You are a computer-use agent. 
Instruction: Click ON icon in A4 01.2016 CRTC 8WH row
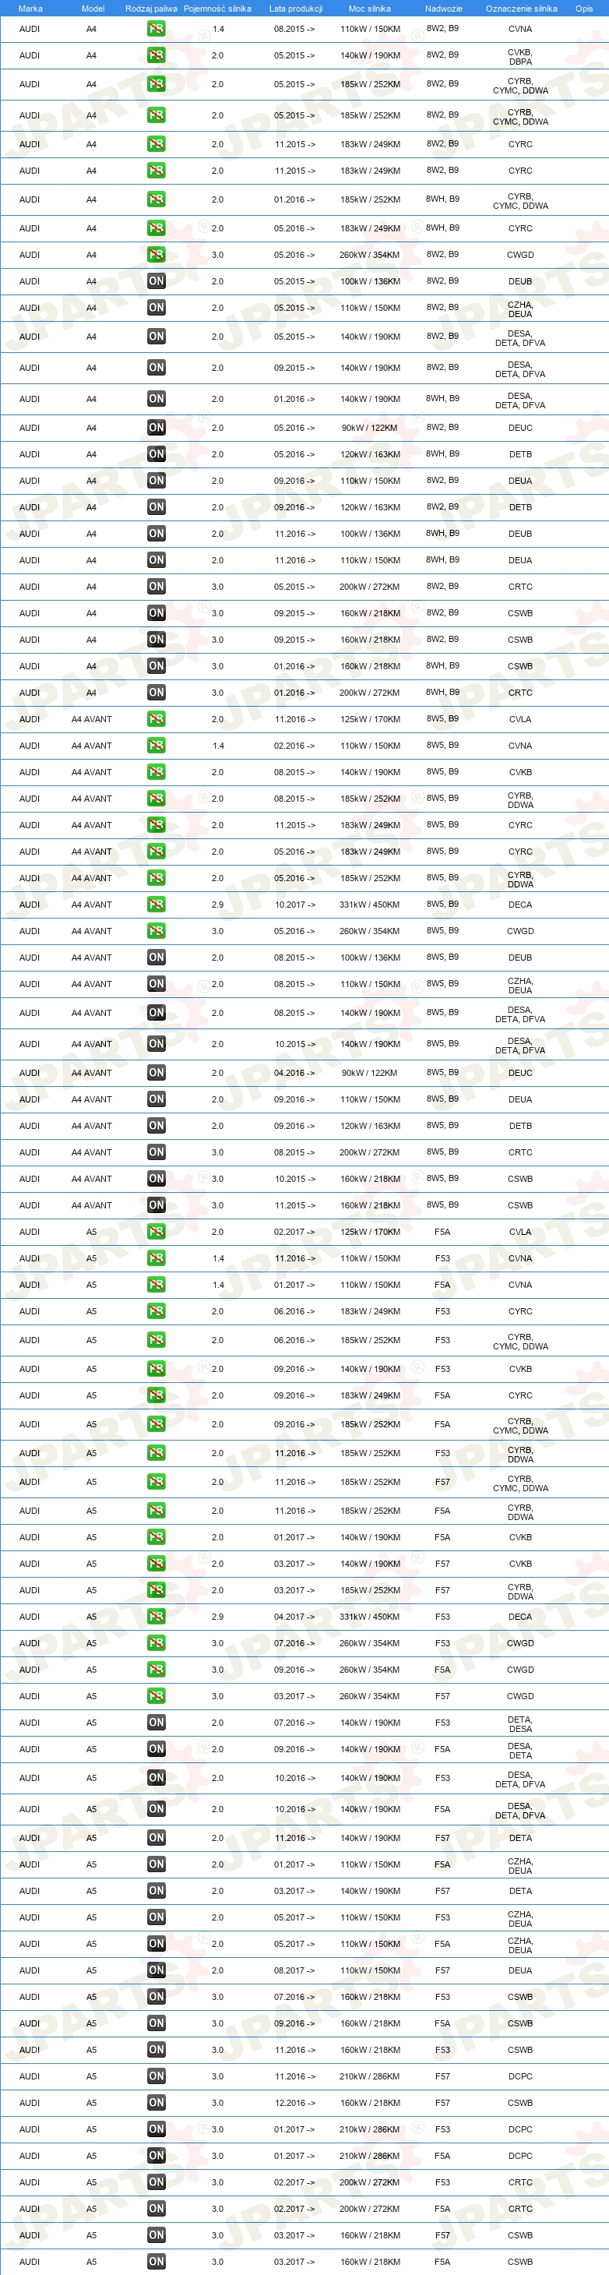157,693
